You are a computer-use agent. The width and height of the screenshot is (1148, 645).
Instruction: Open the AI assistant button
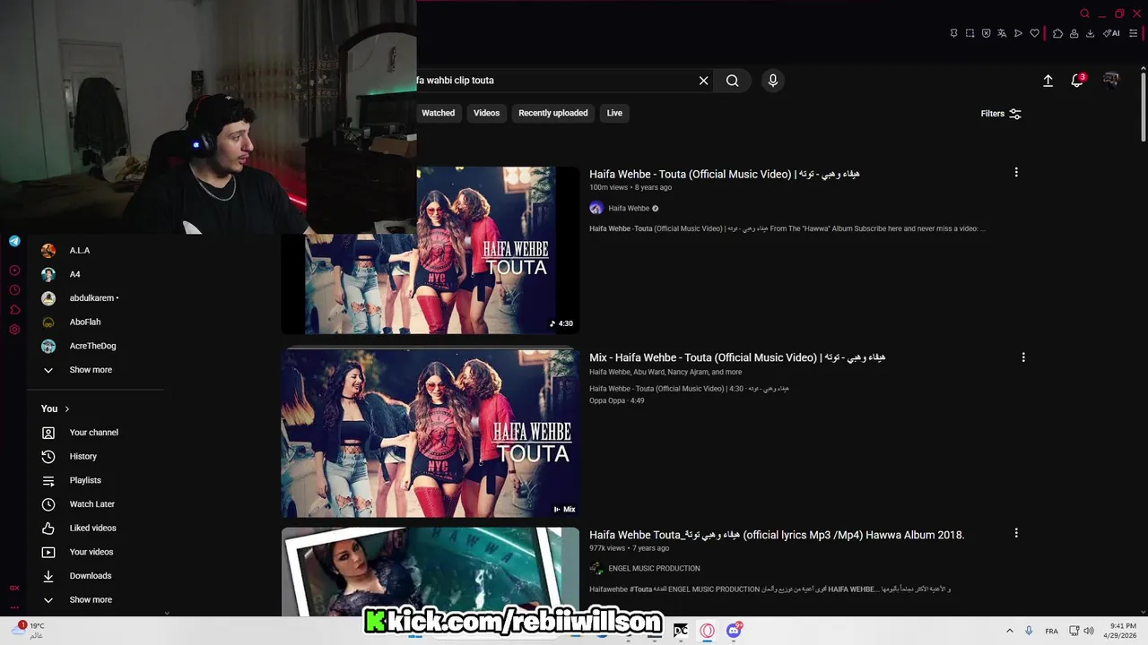tap(1111, 33)
